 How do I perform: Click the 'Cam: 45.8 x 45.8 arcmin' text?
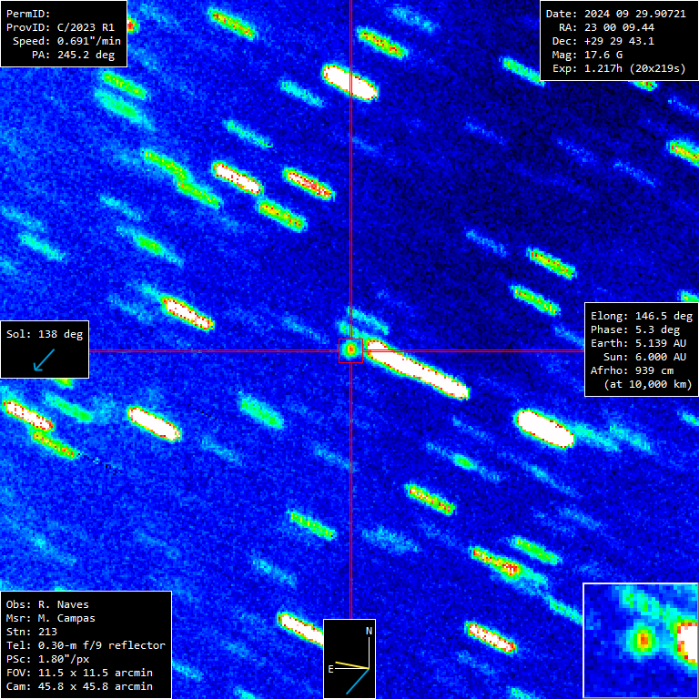click(x=79, y=686)
